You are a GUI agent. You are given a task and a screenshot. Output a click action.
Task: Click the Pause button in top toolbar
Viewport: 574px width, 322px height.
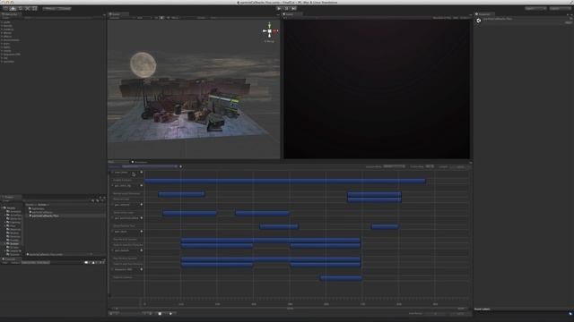click(287, 8)
